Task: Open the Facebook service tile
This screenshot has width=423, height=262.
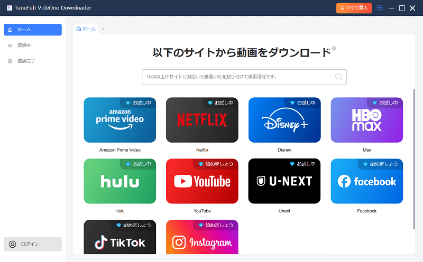Action: 366,181
